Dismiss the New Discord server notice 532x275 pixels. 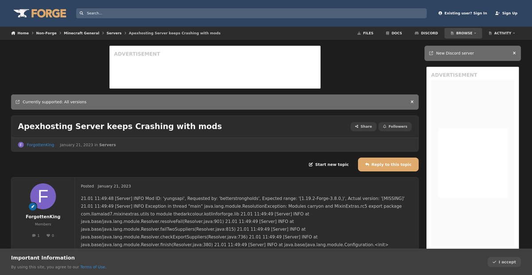pos(514,53)
